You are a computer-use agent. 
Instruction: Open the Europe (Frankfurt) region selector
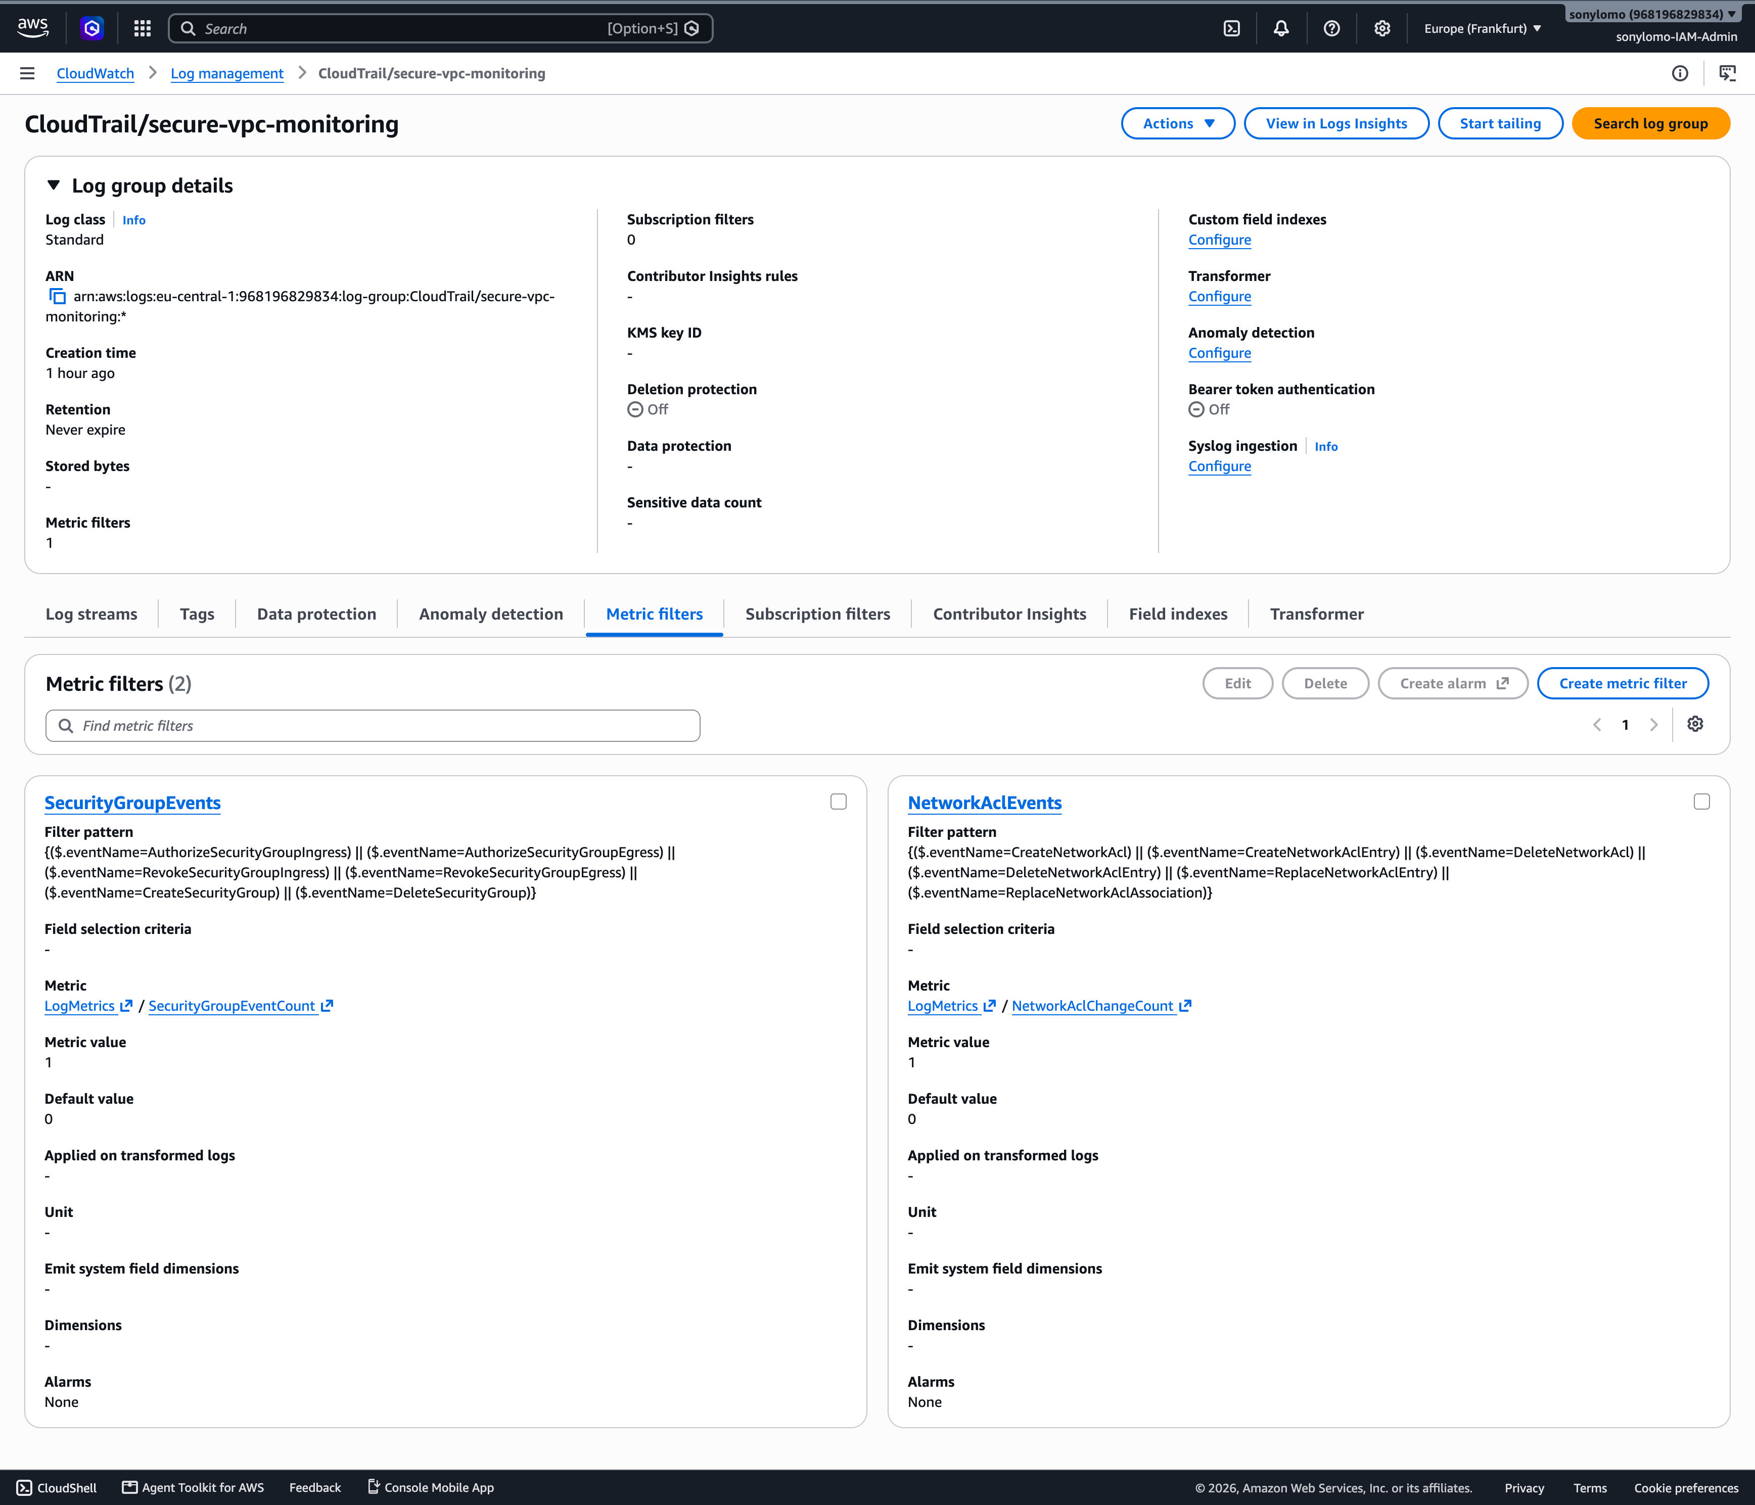(1482, 28)
